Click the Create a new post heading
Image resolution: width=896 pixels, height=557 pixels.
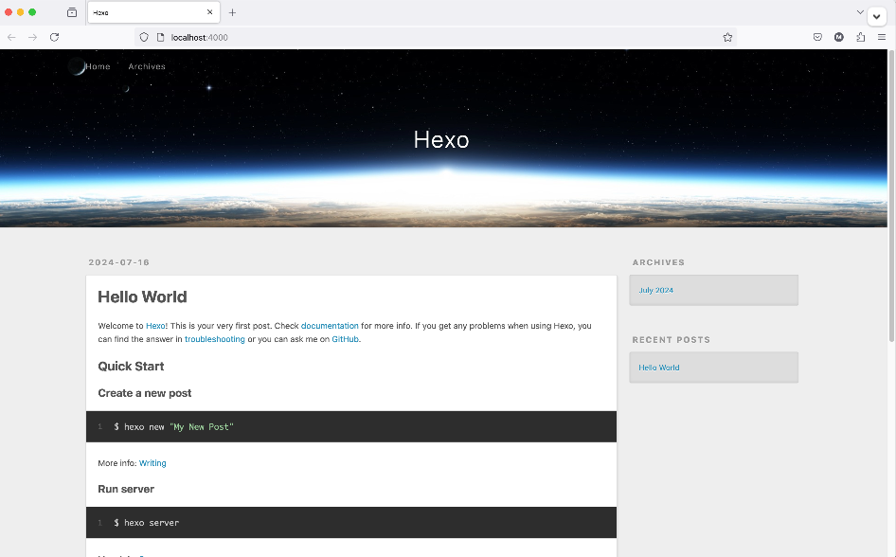145,393
